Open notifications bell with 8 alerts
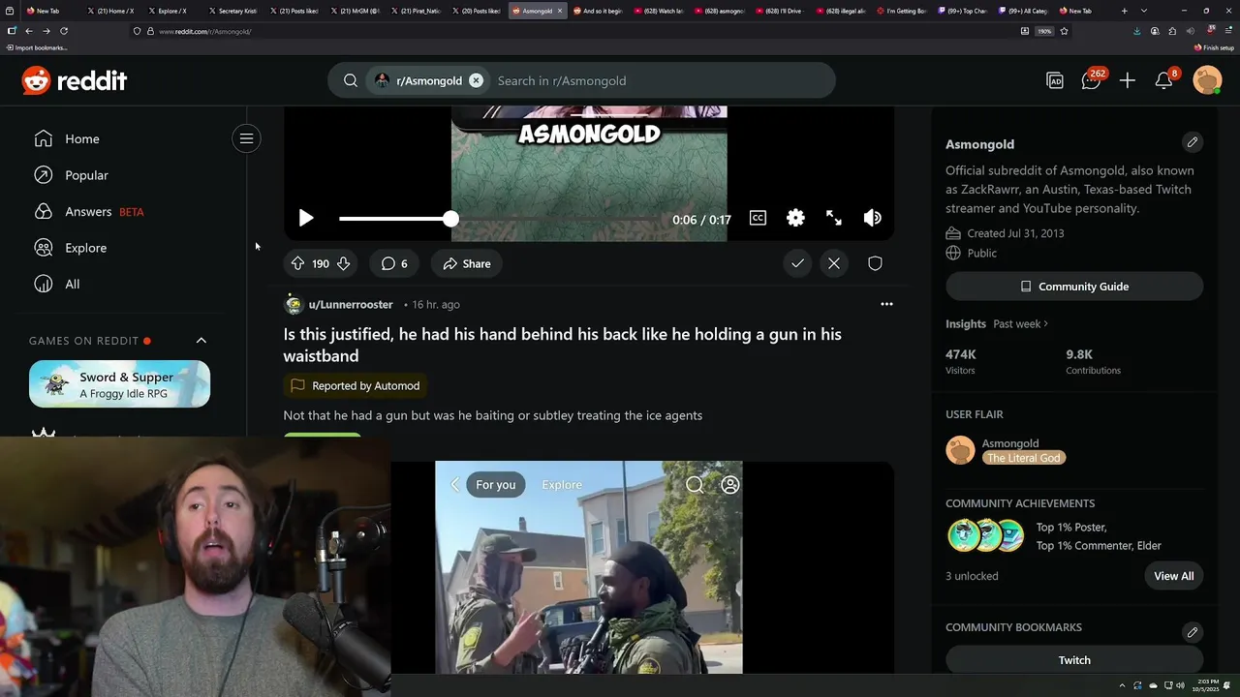This screenshot has width=1240, height=697. [x=1164, y=81]
